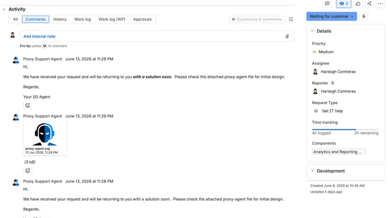Add reaction to 11:29 PM text comment
Viewport: 388px width, 218px height.
tap(27, 105)
